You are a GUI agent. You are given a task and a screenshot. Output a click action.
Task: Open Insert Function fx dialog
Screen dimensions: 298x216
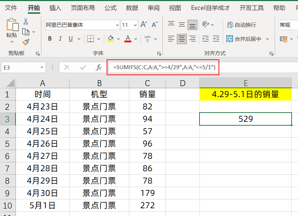[99, 67]
